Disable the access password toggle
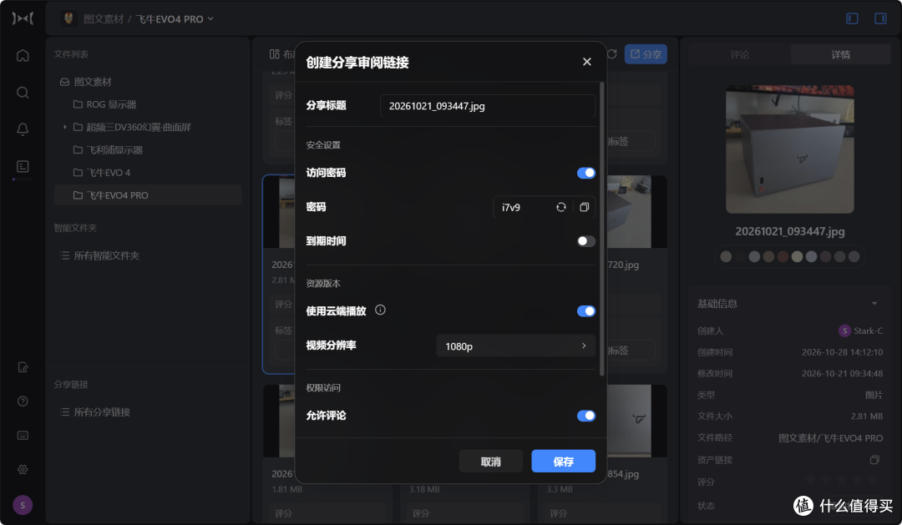The height and width of the screenshot is (525, 902). [x=586, y=173]
